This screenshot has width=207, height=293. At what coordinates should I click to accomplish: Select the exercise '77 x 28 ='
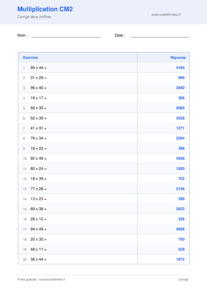click(x=38, y=189)
